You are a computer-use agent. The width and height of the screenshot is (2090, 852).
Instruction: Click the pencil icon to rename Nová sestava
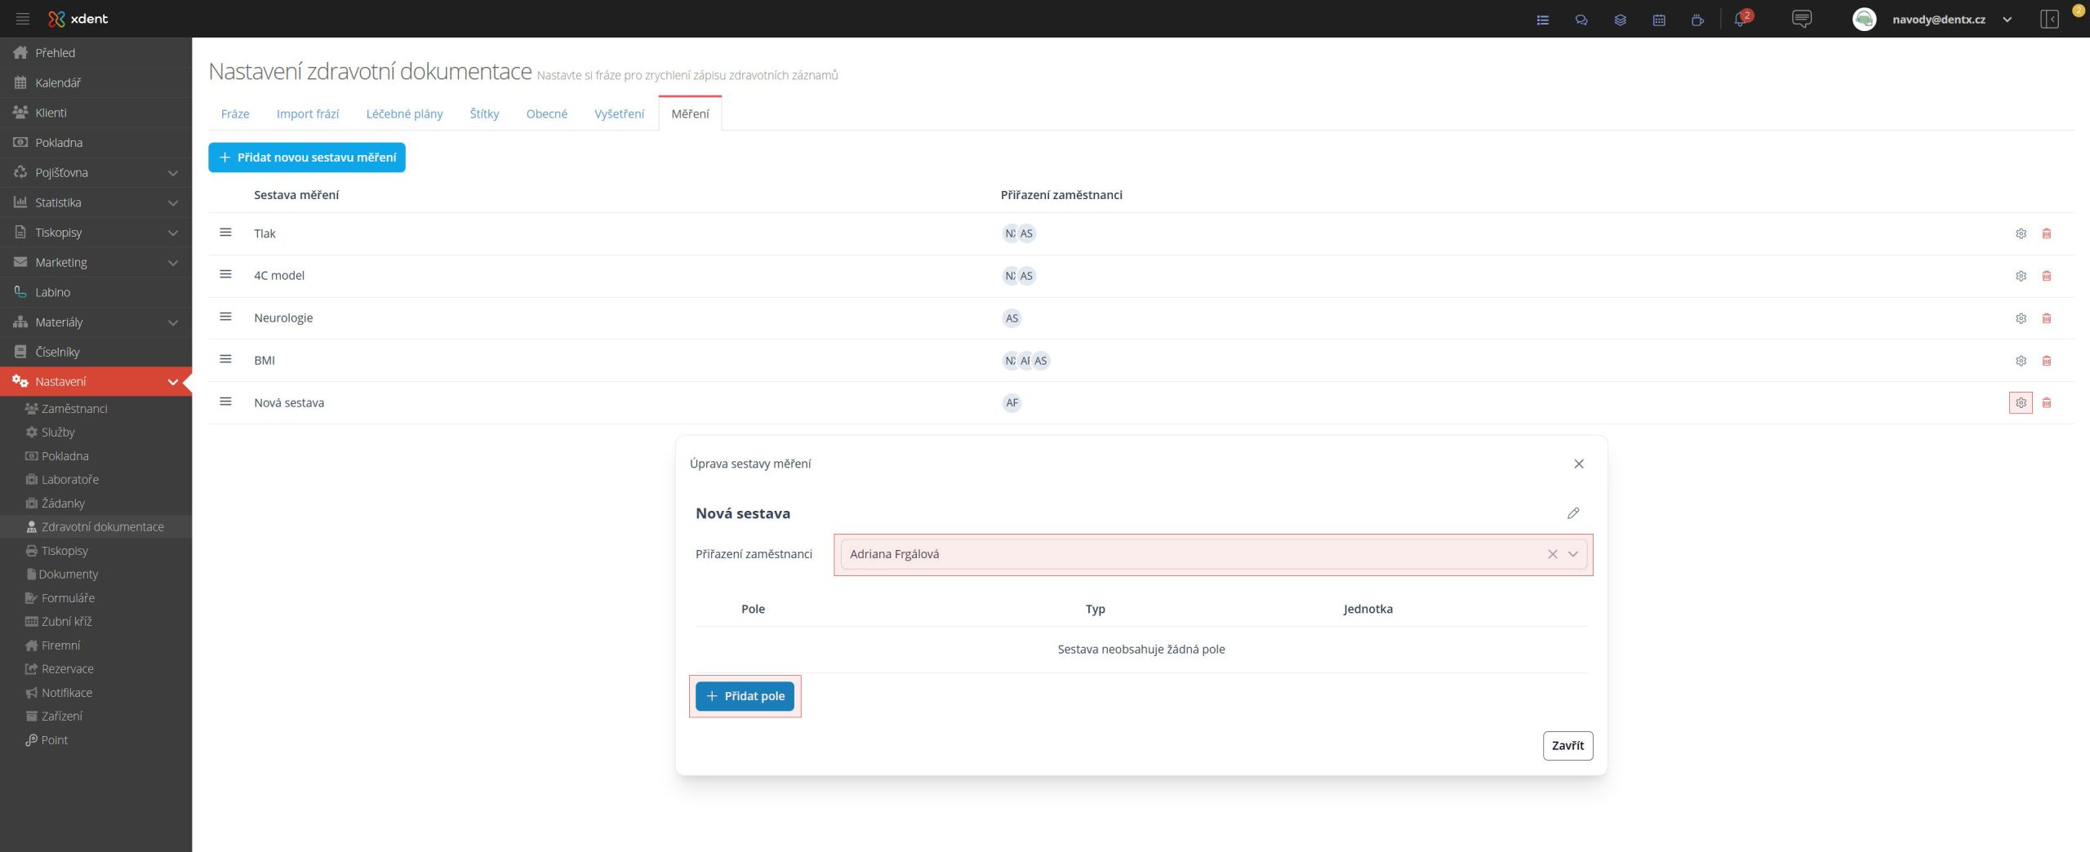[1572, 513]
